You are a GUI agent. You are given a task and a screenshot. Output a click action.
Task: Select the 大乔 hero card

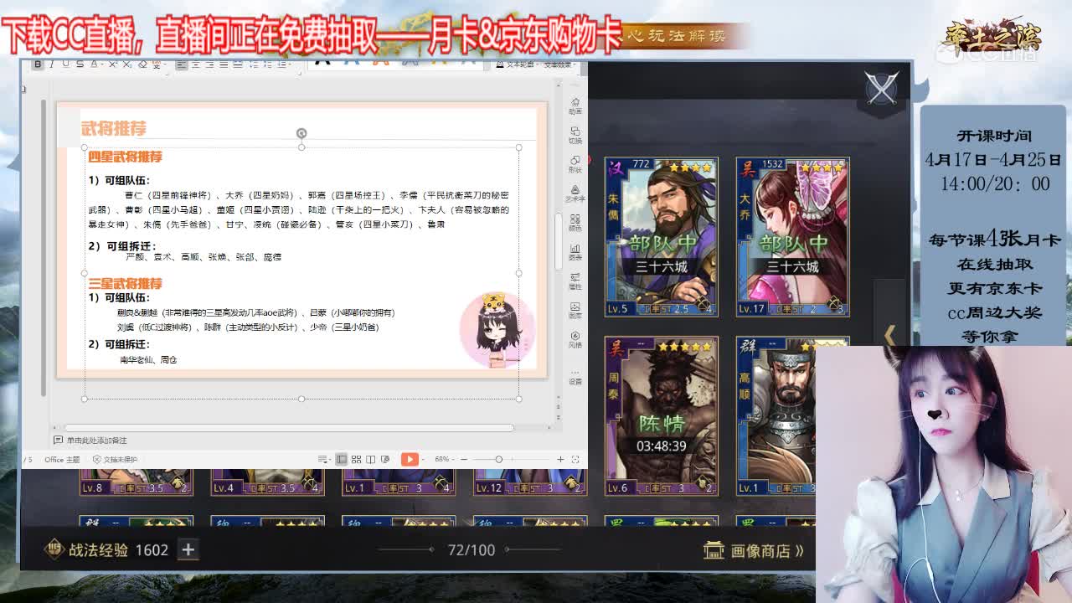tap(792, 237)
